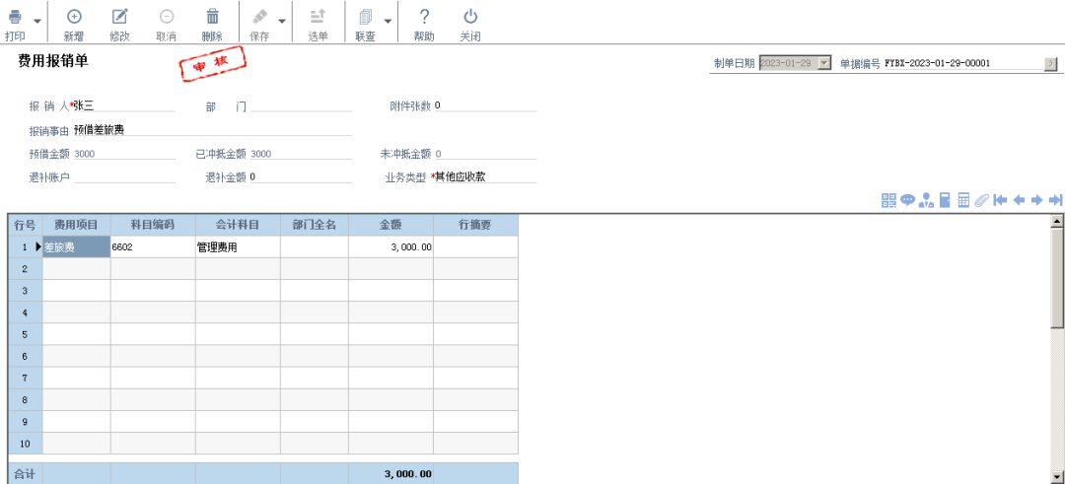Expand the 联查 dropdown arrow

click(x=388, y=22)
